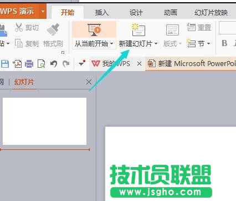Click the 重置 reset button
Image resolution: width=236 pixels, height=201 pixels.
pyautogui.click(x=199, y=27)
